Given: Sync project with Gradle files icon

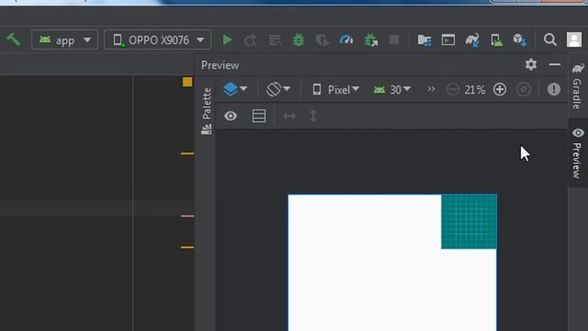Looking at the screenshot, I should coord(472,40).
